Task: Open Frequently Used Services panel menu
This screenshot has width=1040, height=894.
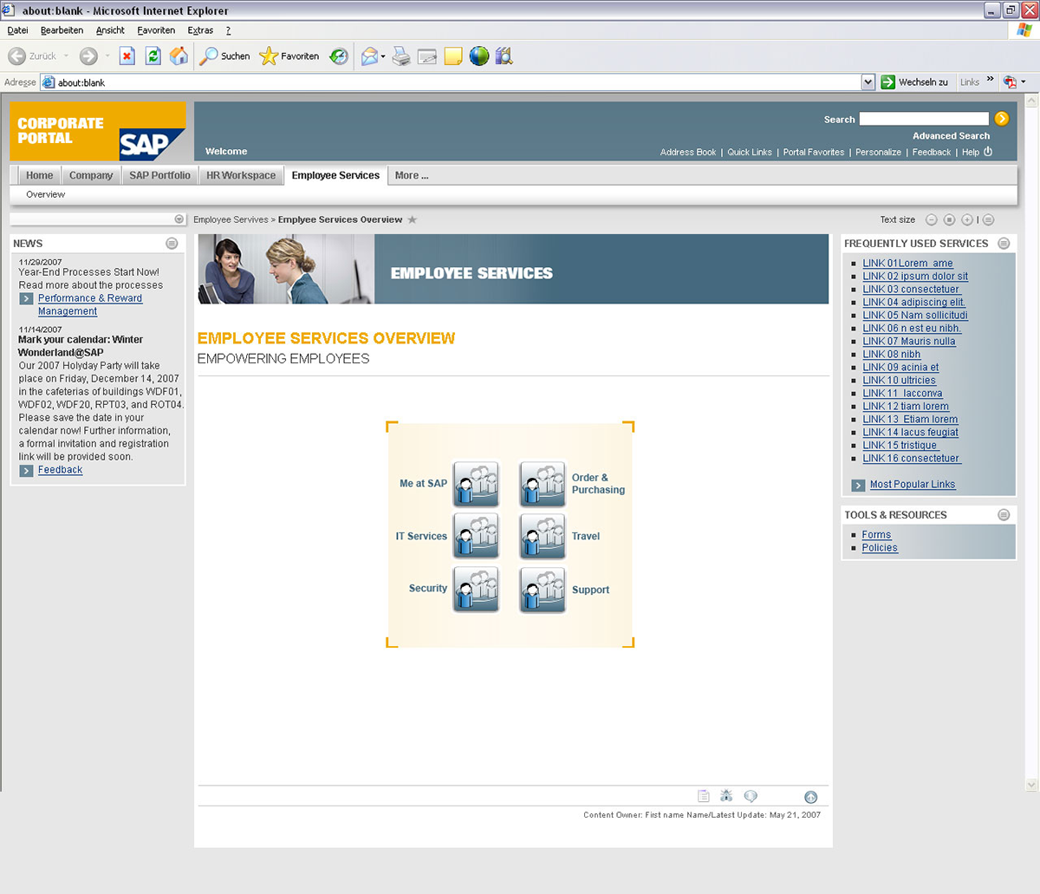Action: pos(1004,244)
